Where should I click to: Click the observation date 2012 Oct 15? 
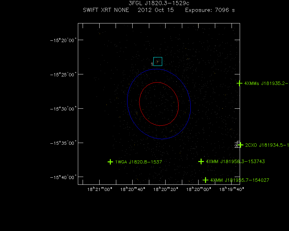tap(156, 10)
